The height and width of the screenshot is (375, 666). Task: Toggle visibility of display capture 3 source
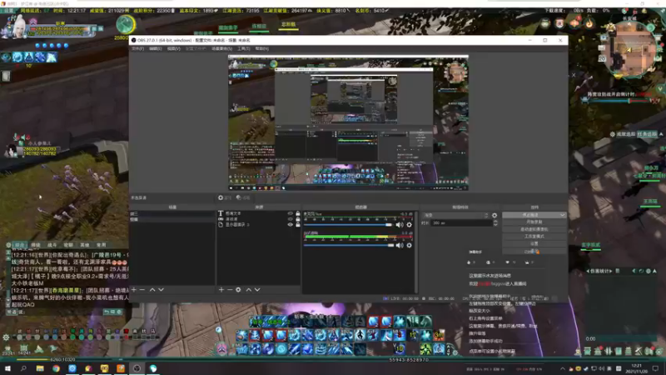point(290,224)
